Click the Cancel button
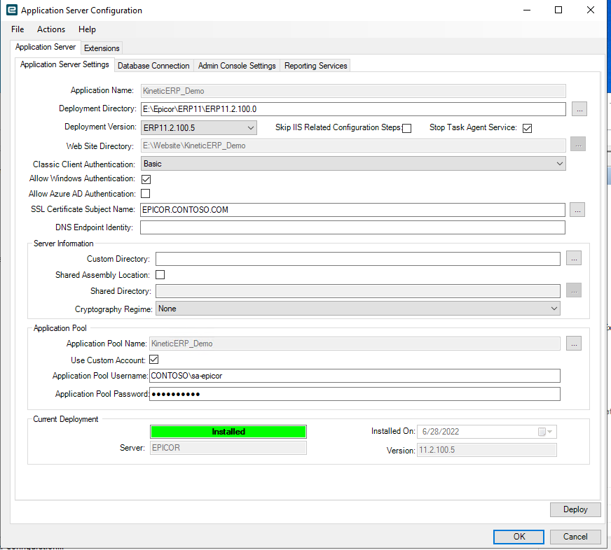The width and height of the screenshot is (611, 550). pyautogui.click(x=575, y=537)
